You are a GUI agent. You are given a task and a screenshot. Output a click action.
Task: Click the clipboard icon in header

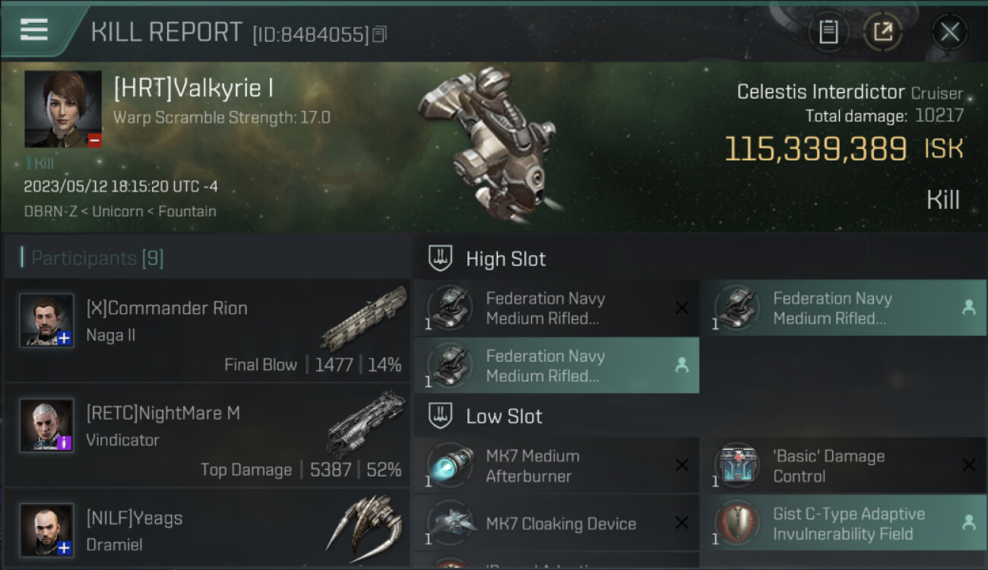click(828, 32)
